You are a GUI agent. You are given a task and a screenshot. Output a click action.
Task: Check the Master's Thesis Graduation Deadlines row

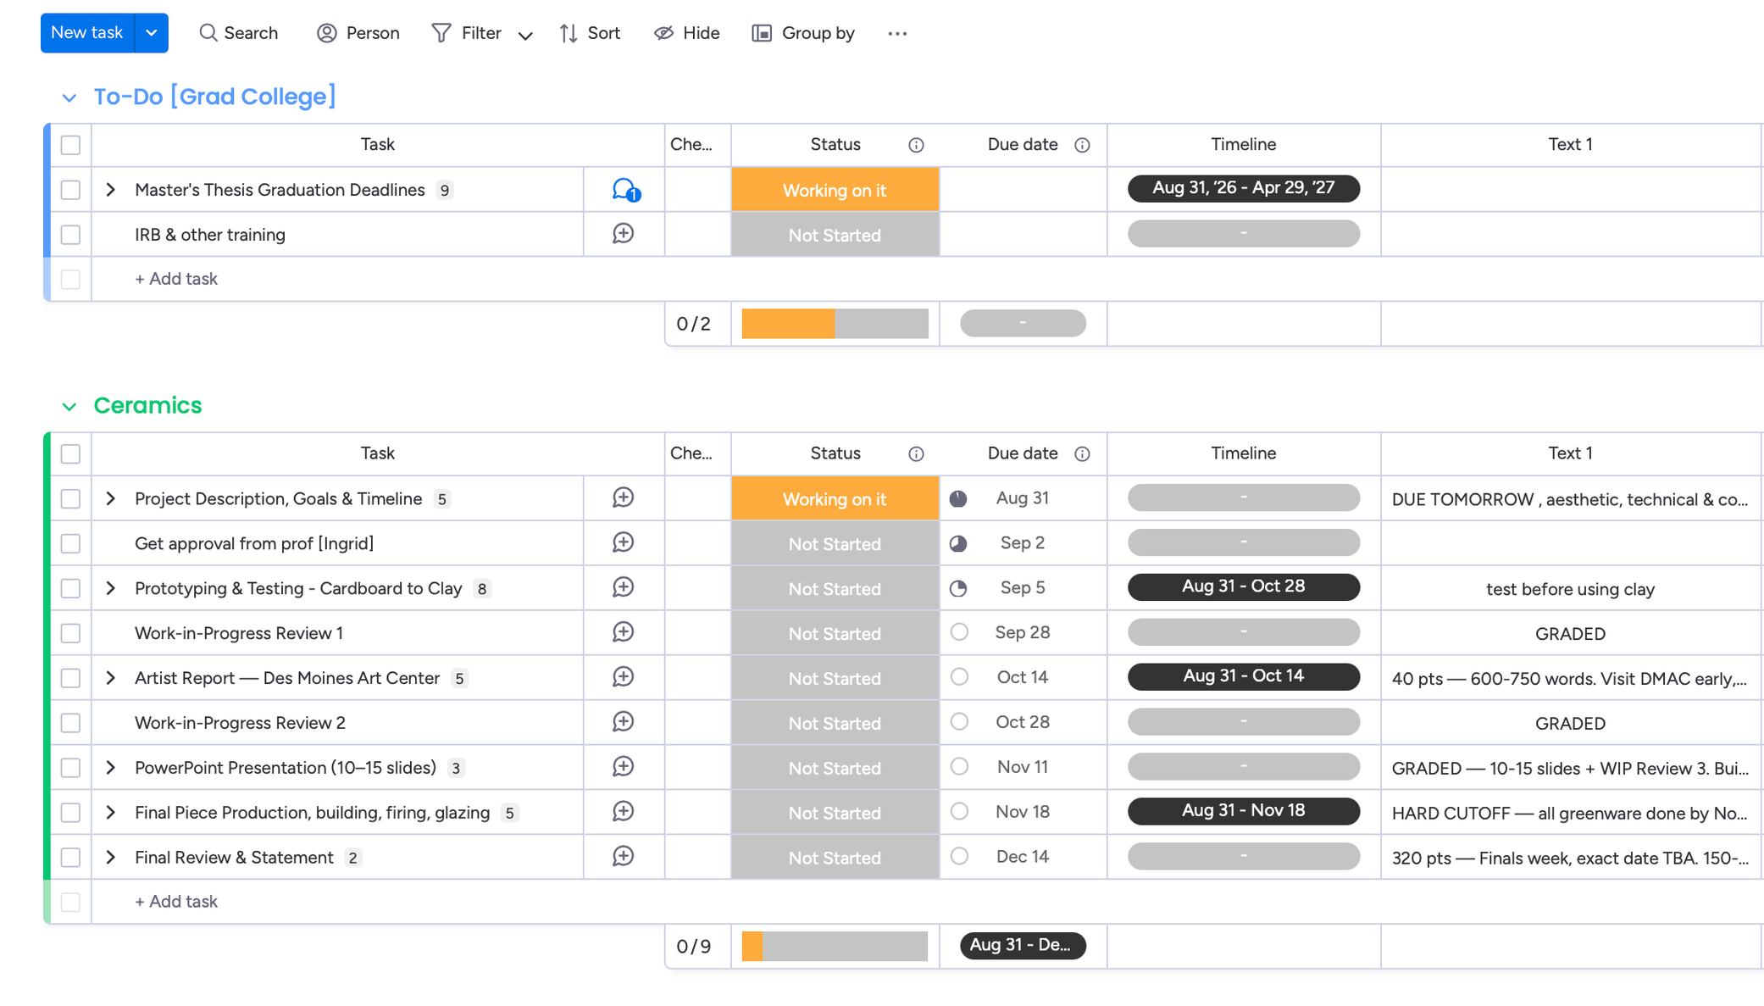[71, 190]
